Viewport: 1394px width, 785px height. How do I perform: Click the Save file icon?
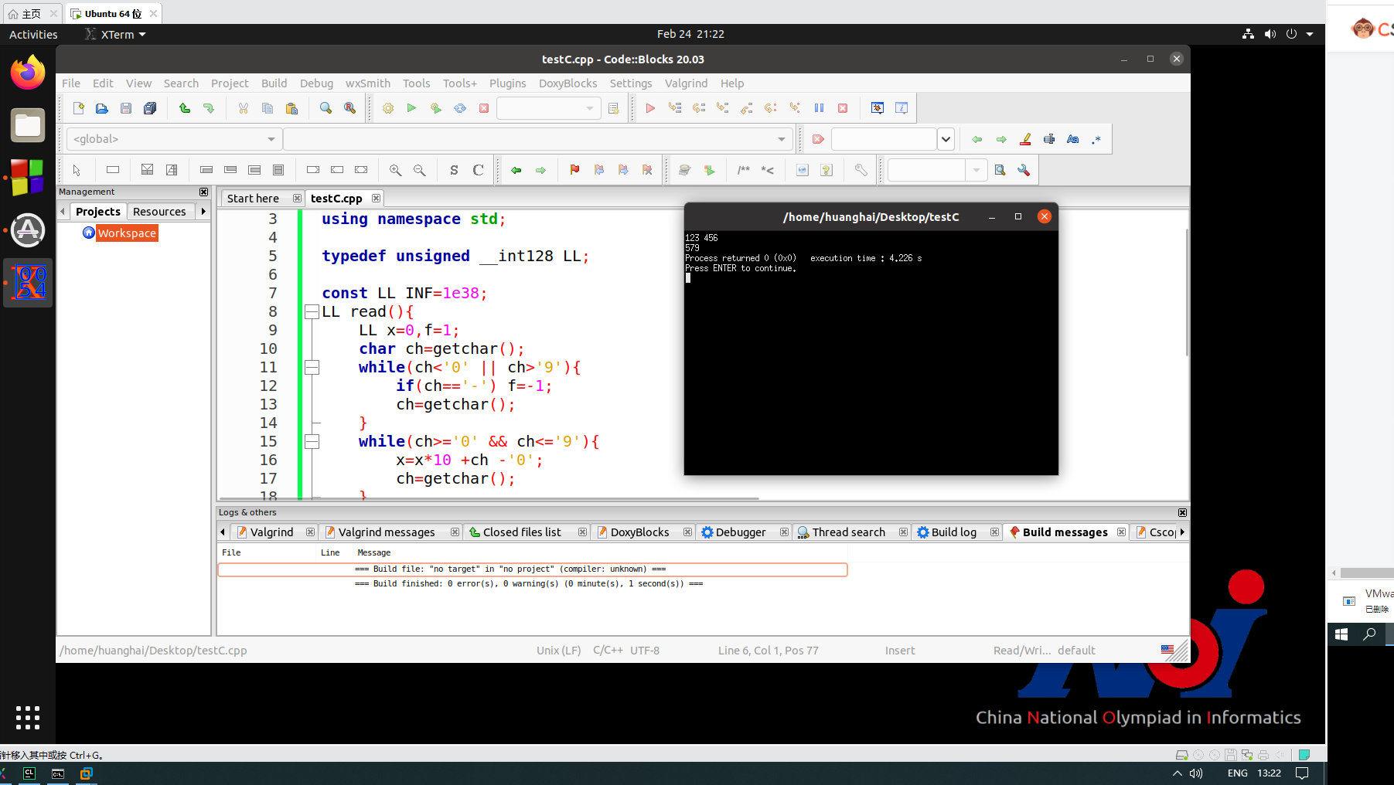click(x=126, y=108)
